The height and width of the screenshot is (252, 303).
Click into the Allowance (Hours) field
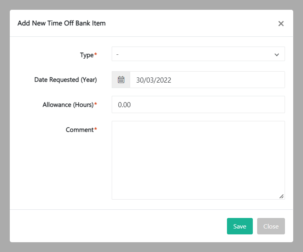click(198, 105)
